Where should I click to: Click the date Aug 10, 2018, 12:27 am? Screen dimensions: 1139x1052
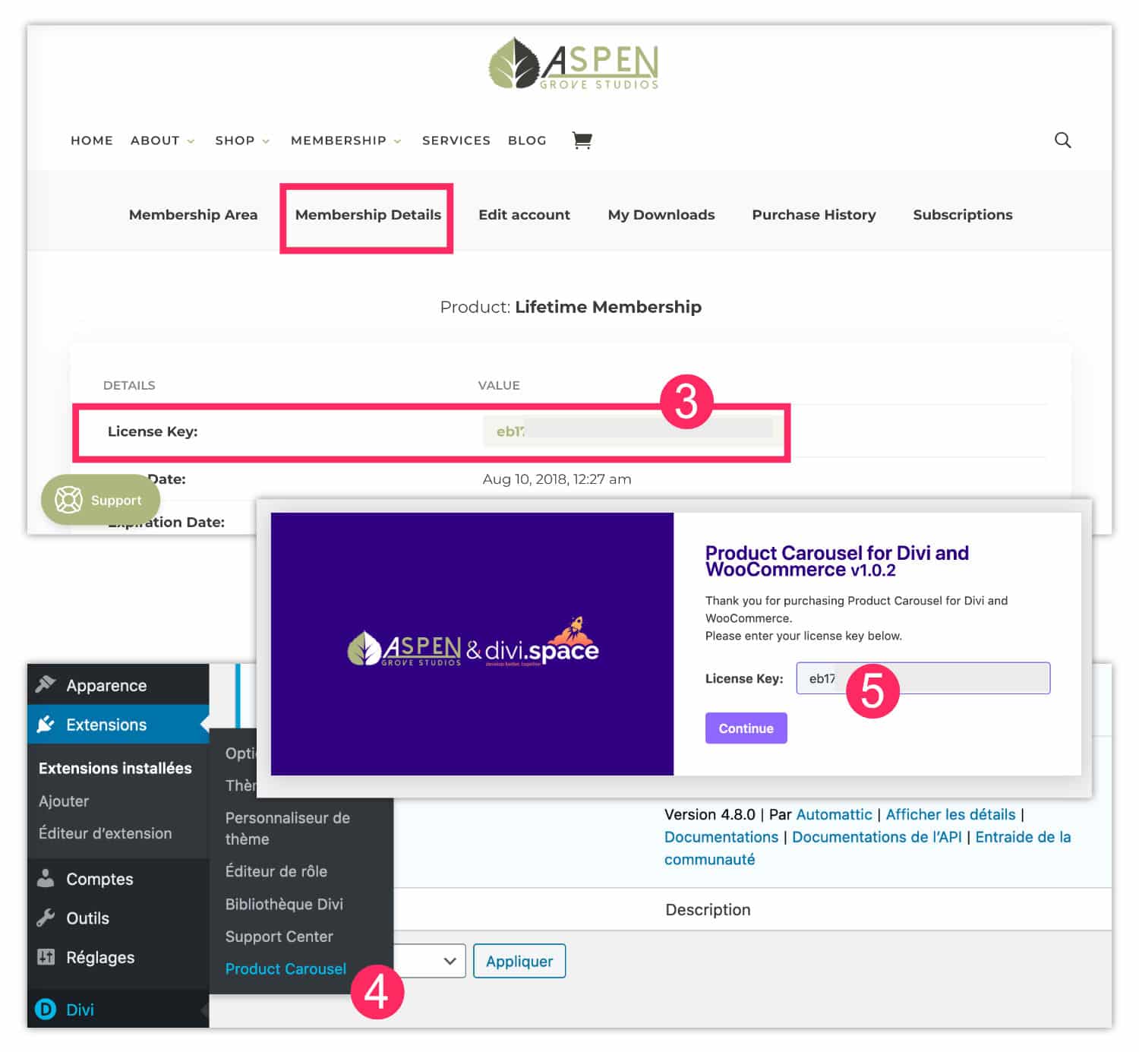[x=557, y=479]
